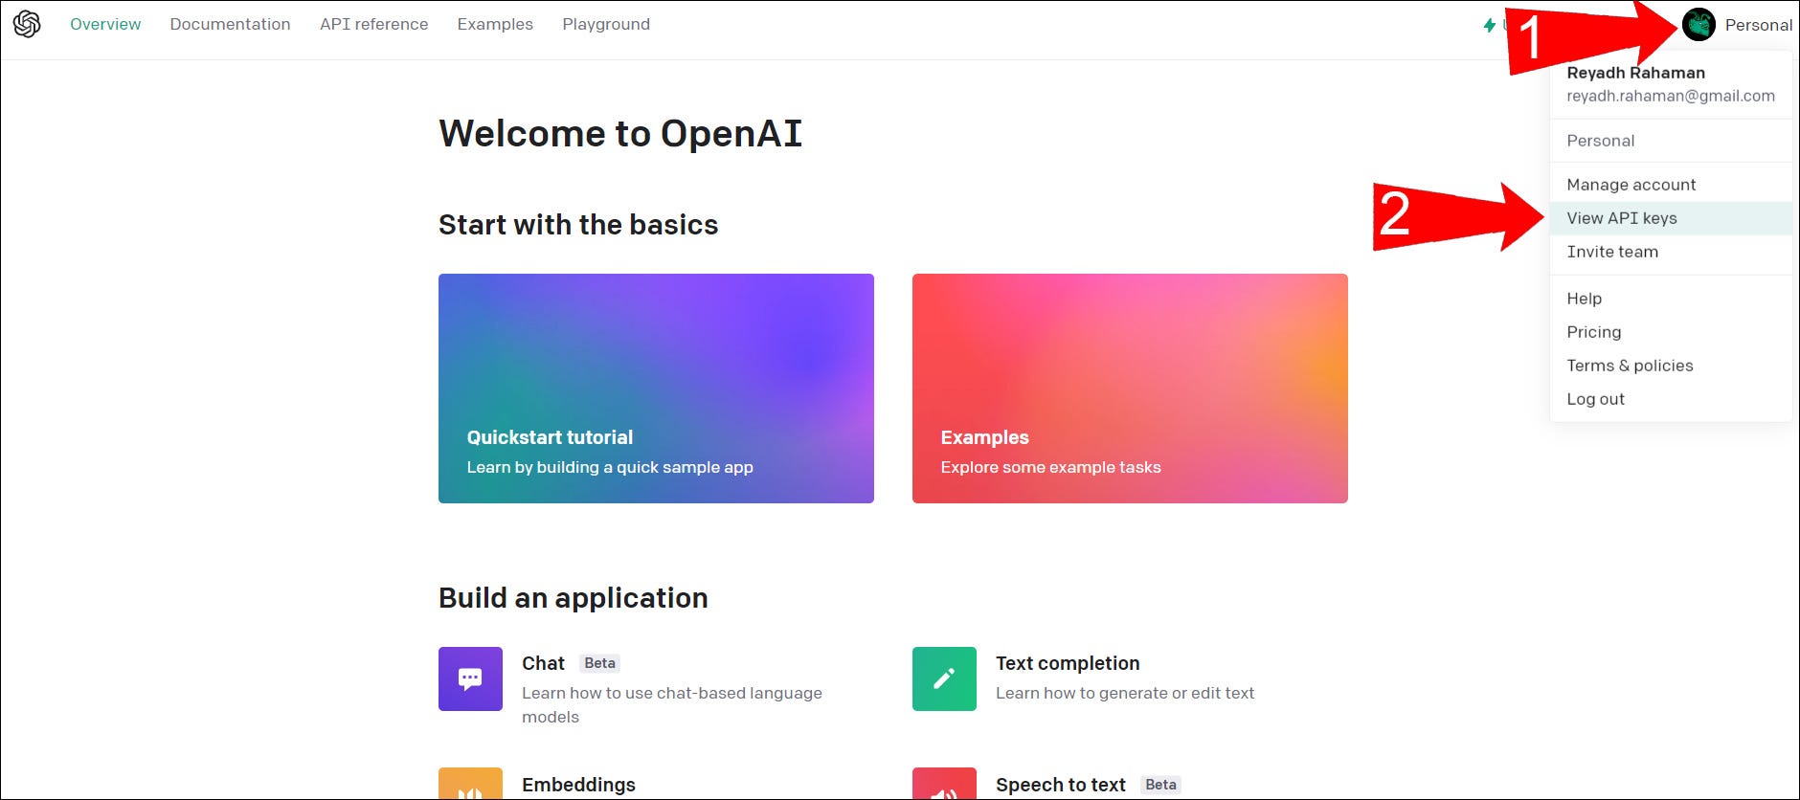Viewport: 1800px width, 800px height.
Task: Go to the API reference tab
Action: (x=373, y=24)
